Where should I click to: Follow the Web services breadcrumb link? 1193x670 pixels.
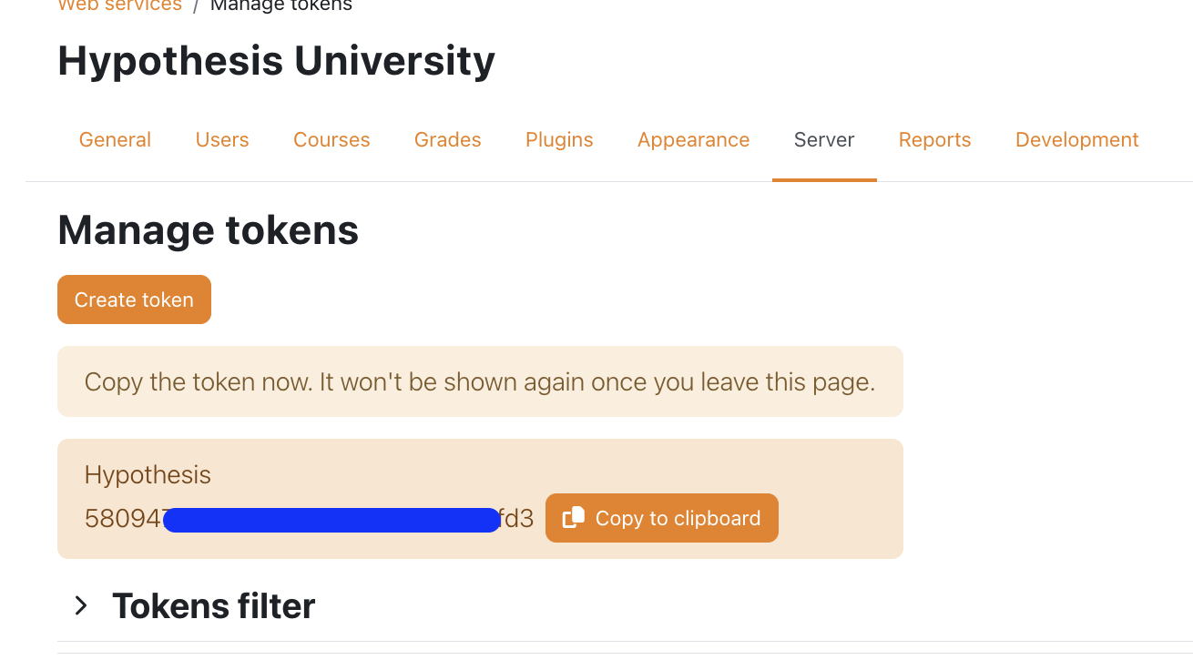119,5
